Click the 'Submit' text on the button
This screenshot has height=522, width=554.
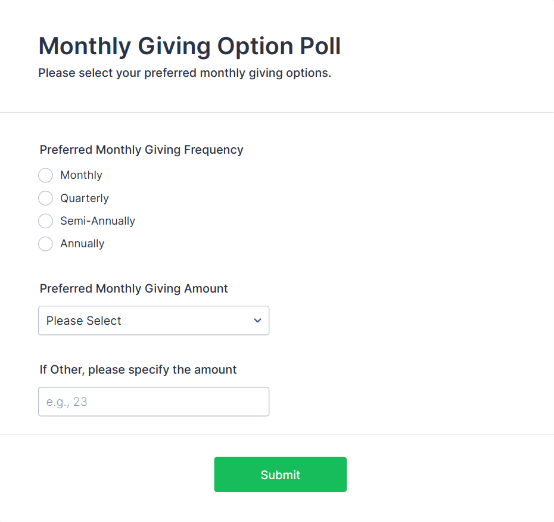tap(280, 475)
